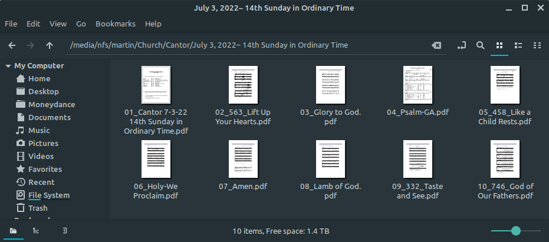Select 02_563_Lift Up Your Hearts thumbnail
Image resolution: width=549 pixels, height=242 pixels.
click(x=244, y=85)
